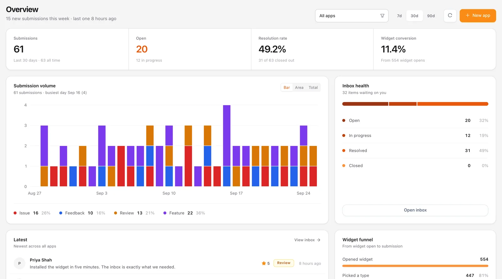Click the Opened widget funnel progress bar
This screenshot has width=502, height=279.
[x=415, y=266]
